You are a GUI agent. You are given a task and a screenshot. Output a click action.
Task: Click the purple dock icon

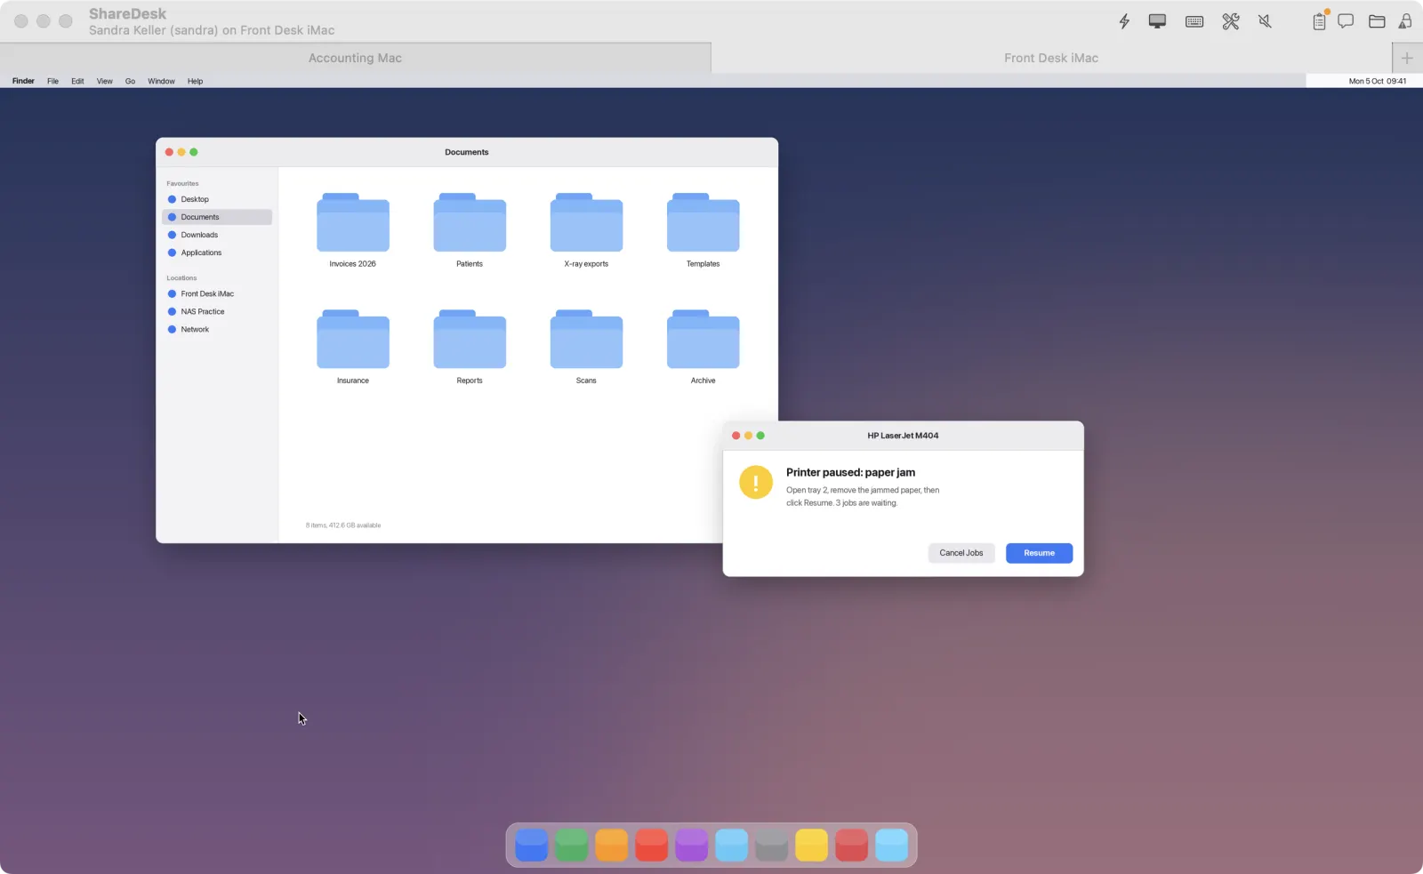pyautogui.click(x=691, y=845)
